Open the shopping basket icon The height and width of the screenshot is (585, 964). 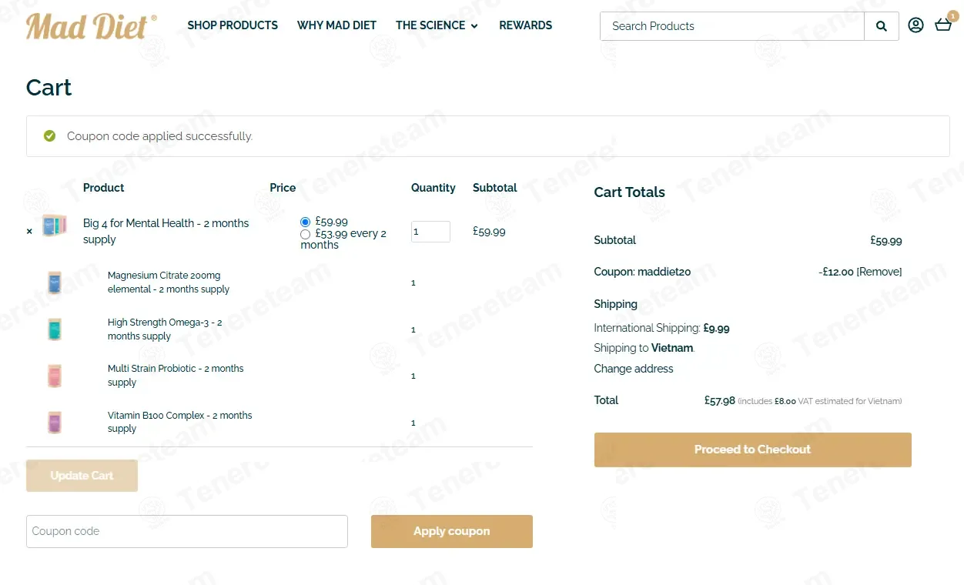point(943,25)
